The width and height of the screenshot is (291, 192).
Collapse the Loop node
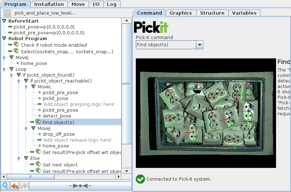click(12, 69)
